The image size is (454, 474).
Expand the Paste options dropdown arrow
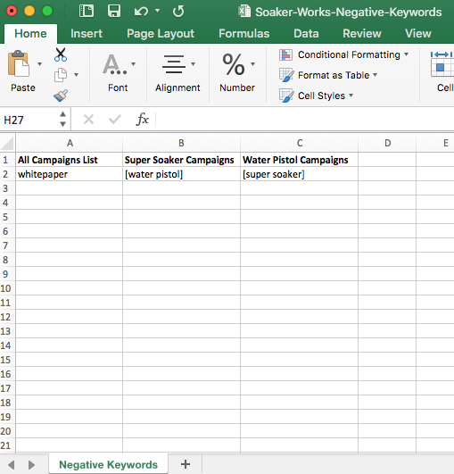point(39,64)
